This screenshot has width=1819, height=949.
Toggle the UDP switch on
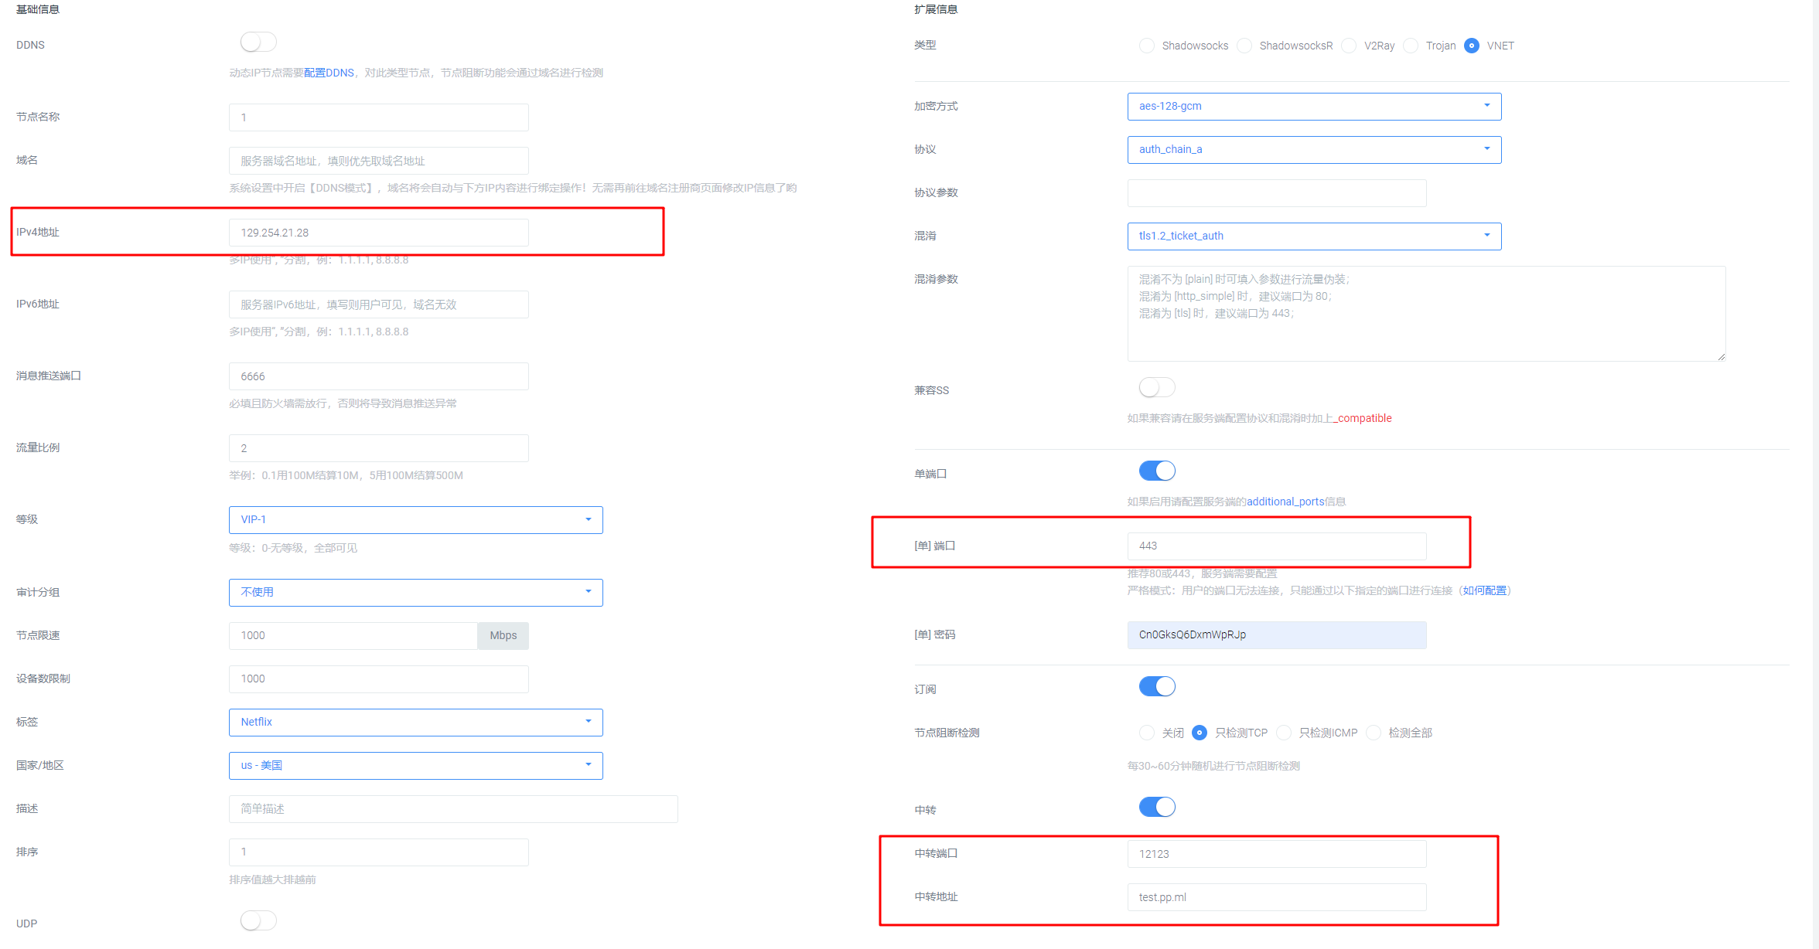(258, 920)
